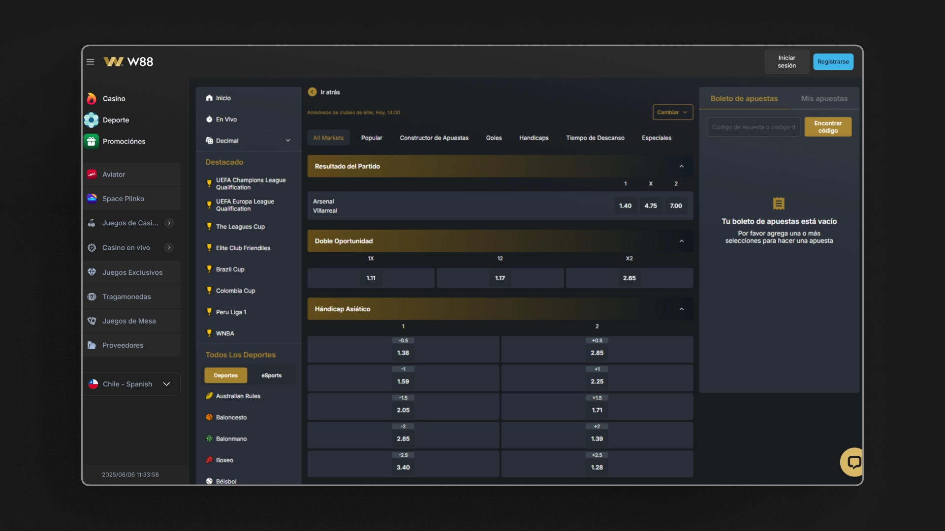Select the Handicaps tab
This screenshot has height=531, width=945.
click(534, 138)
